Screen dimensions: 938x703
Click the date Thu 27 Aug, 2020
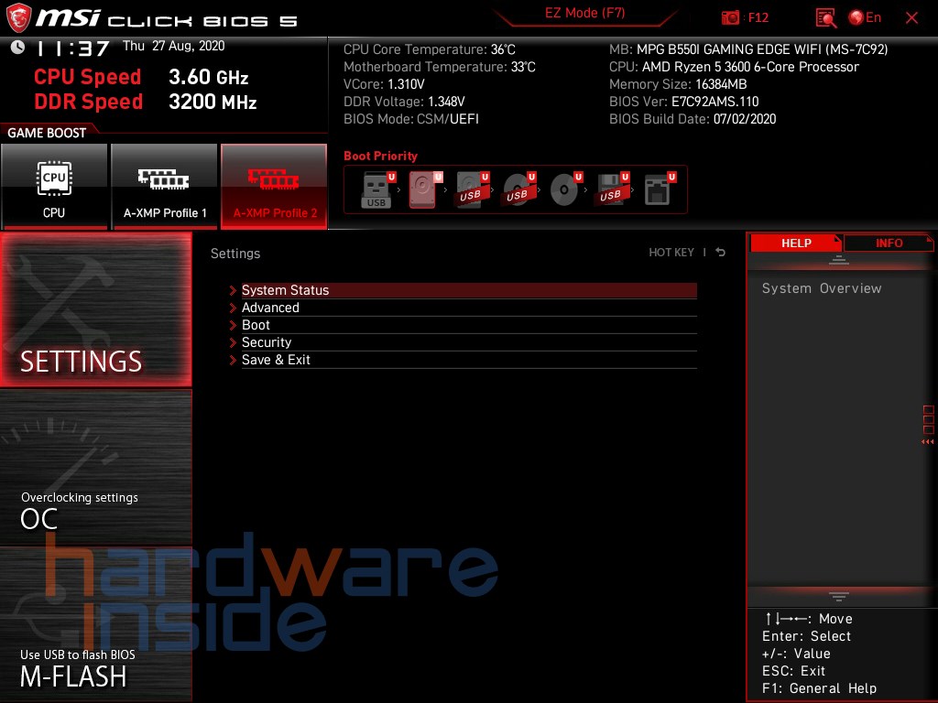(173, 46)
